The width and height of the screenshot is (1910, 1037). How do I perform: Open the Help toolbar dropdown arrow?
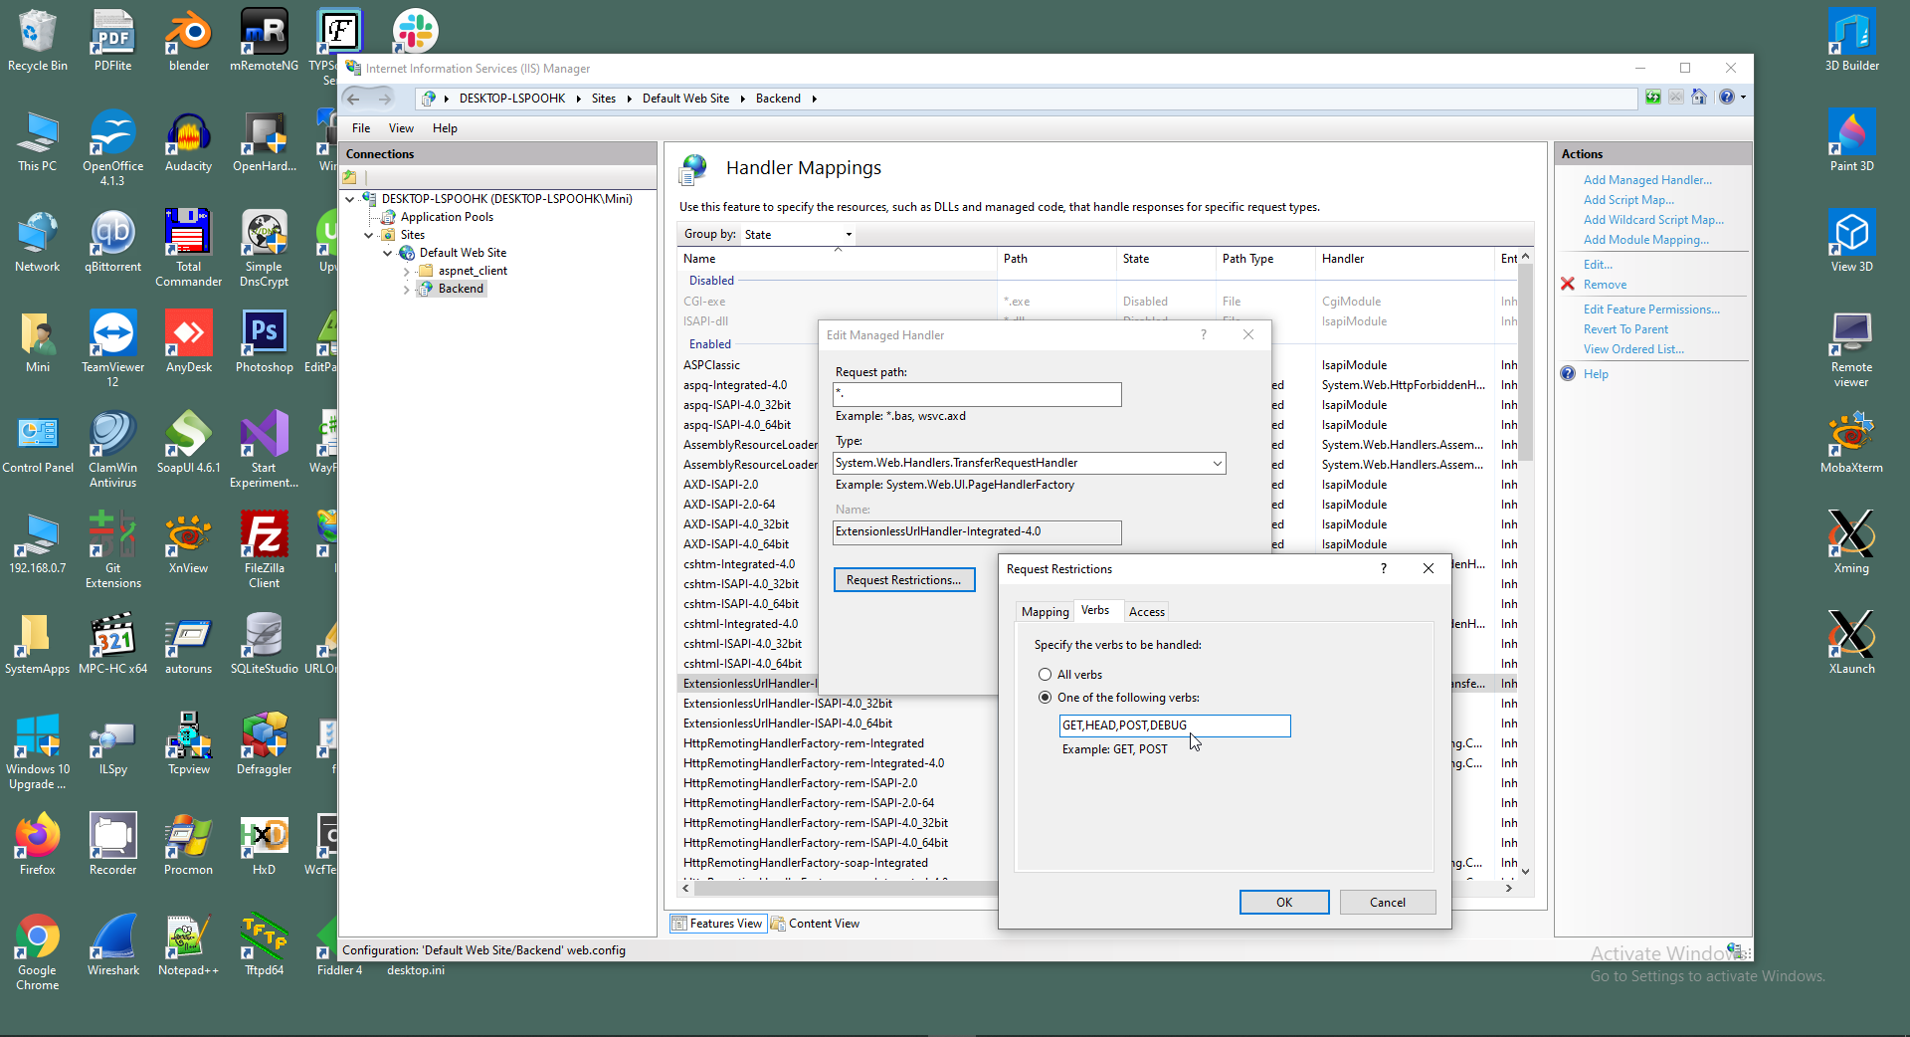click(1743, 98)
